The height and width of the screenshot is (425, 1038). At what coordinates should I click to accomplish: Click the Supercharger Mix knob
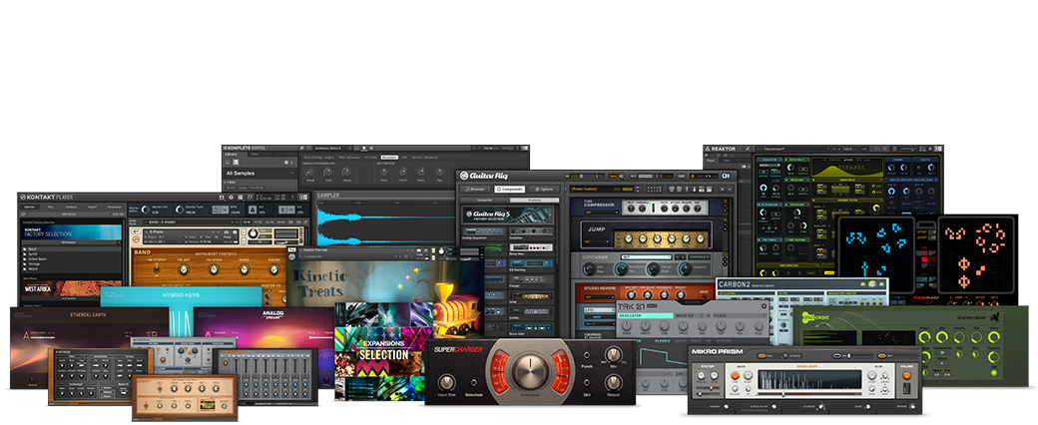click(x=614, y=355)
